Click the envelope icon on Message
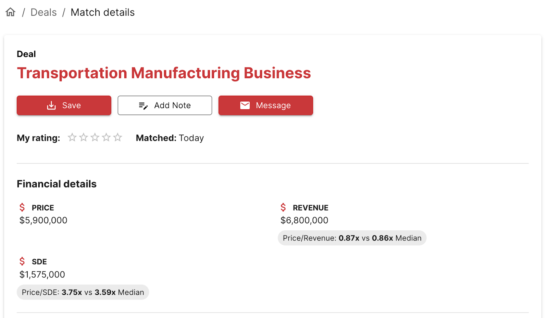The height and width of the screenshot is (318, 548). (245, 105)
